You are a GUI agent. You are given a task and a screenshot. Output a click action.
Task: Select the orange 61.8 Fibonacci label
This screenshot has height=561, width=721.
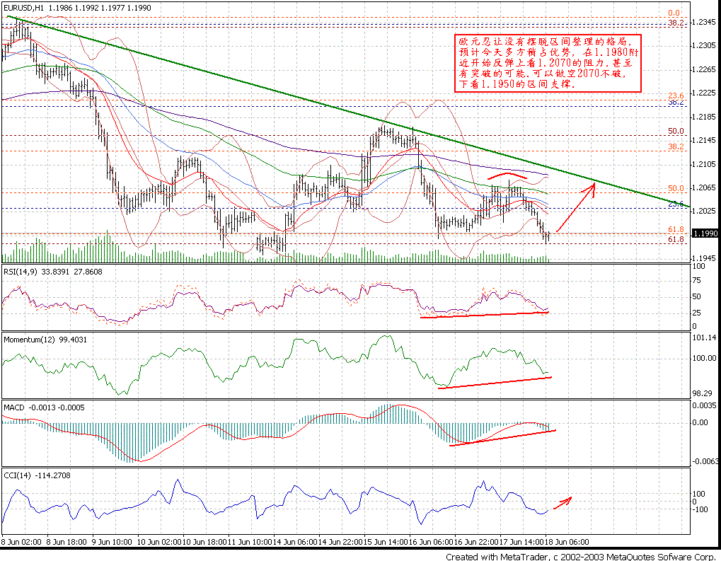676,229
